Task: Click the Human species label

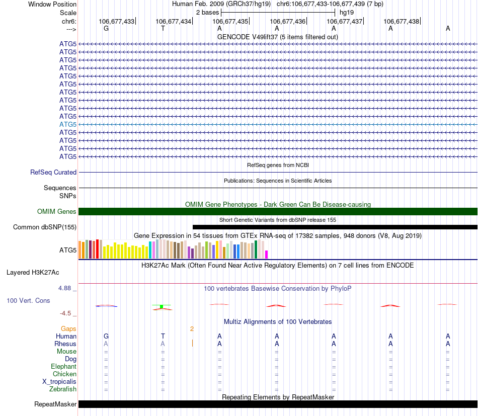Action: [x=66, y=336]
